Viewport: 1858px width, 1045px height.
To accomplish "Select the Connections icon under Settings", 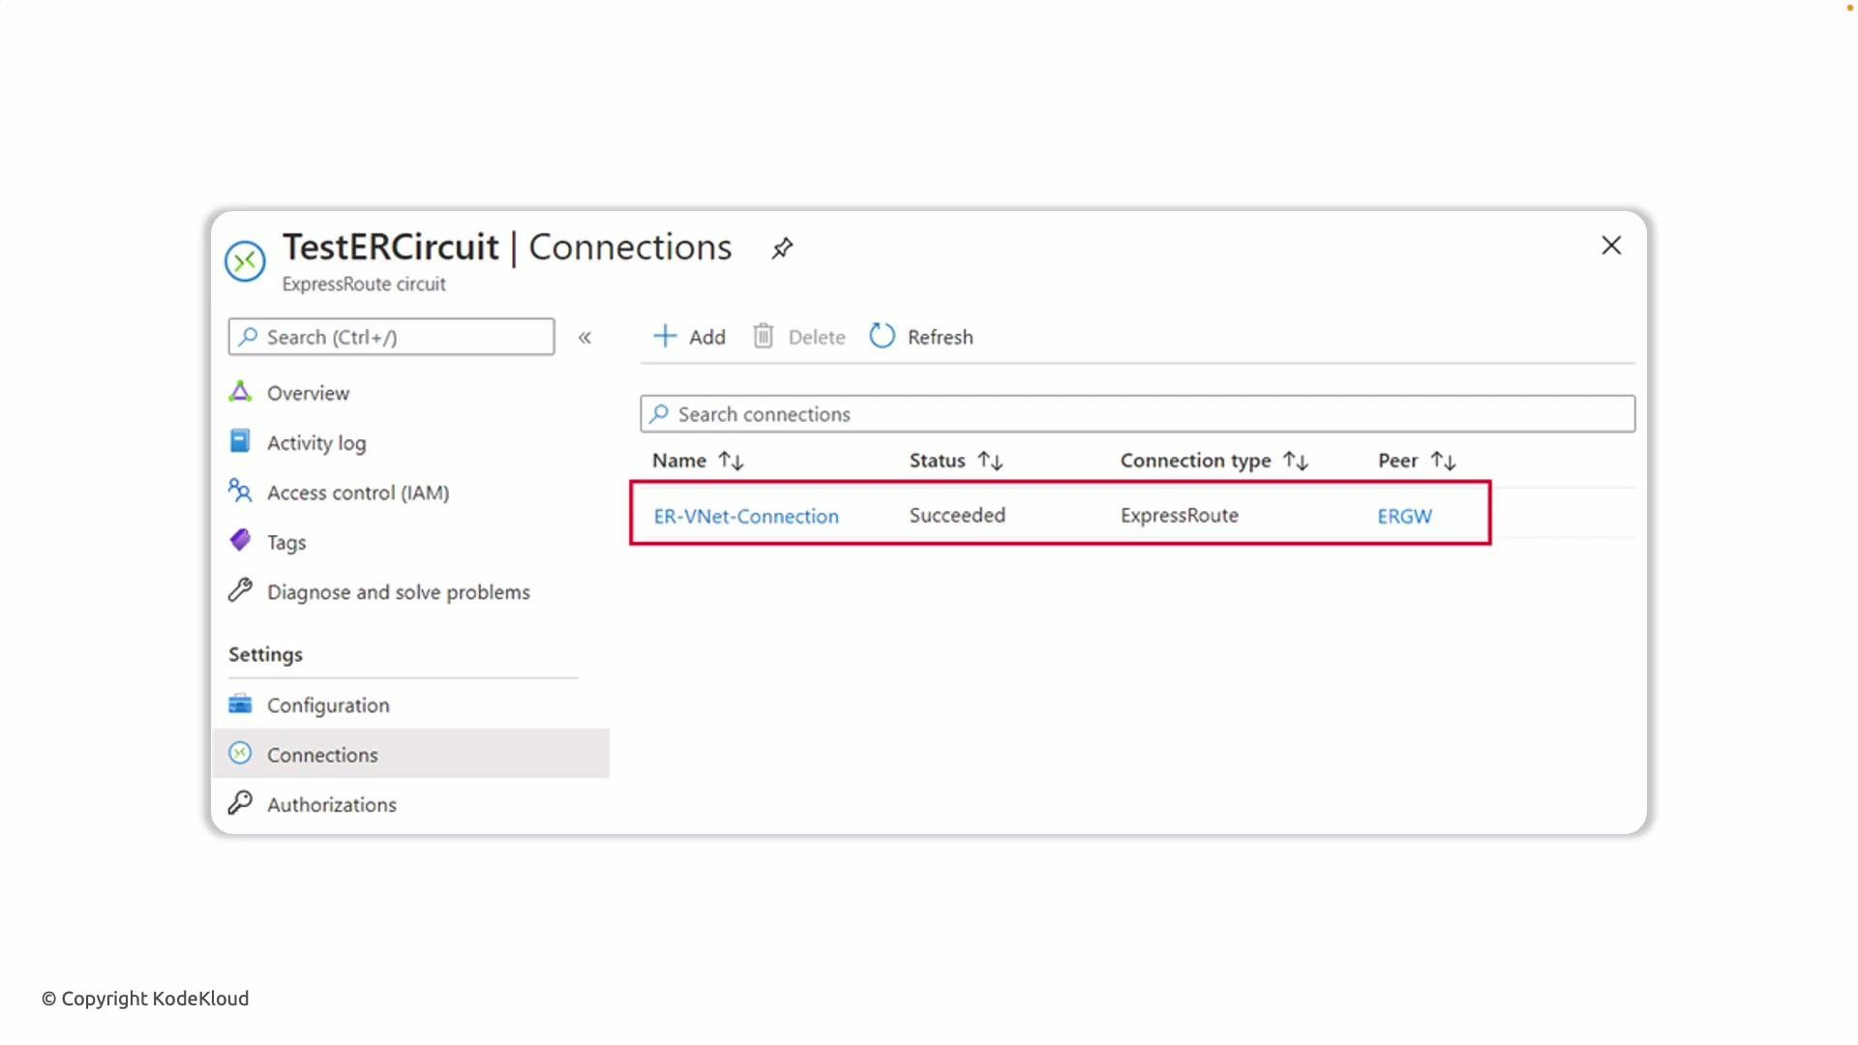I will 241,754.
